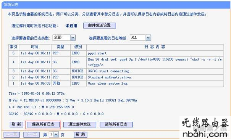Click the 通过邮件发送 button
The height and width of the screenshot is (140, 231).
coord(80,124)
